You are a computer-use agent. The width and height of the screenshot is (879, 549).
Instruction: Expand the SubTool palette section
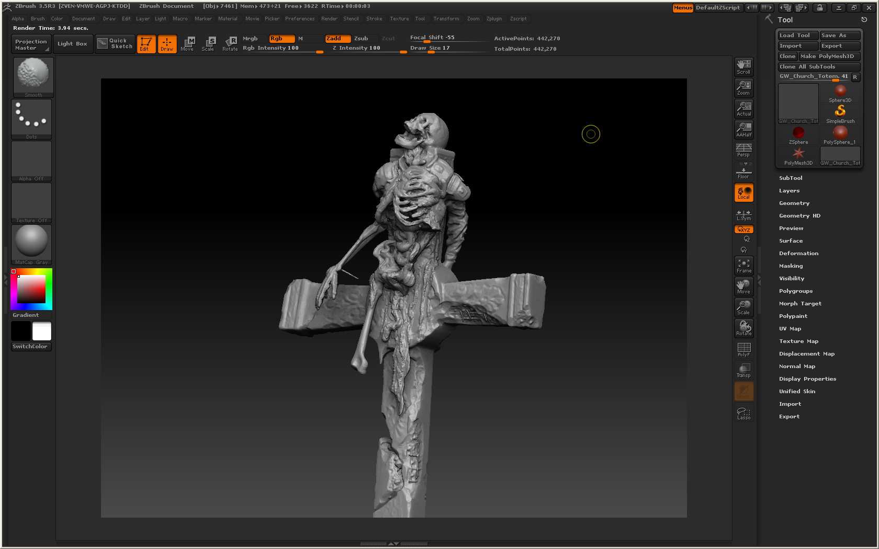pos(791,178)
